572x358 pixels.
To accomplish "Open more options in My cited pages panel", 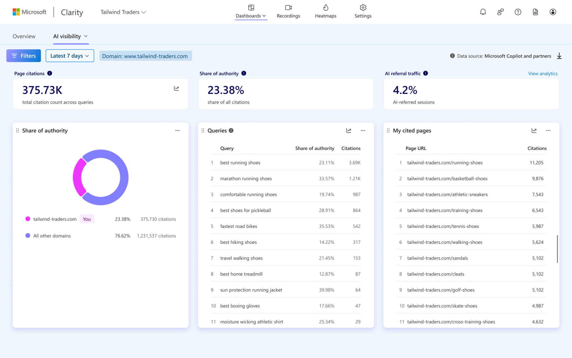I will point(548,130).
